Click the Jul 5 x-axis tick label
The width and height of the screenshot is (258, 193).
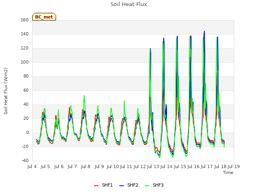pyautogui.click(x=45, y=166)
